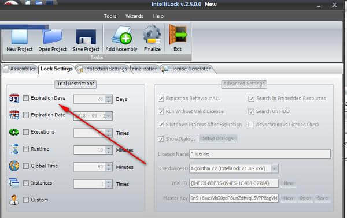Click the Save Project floppy icon

tap(86, 37)
